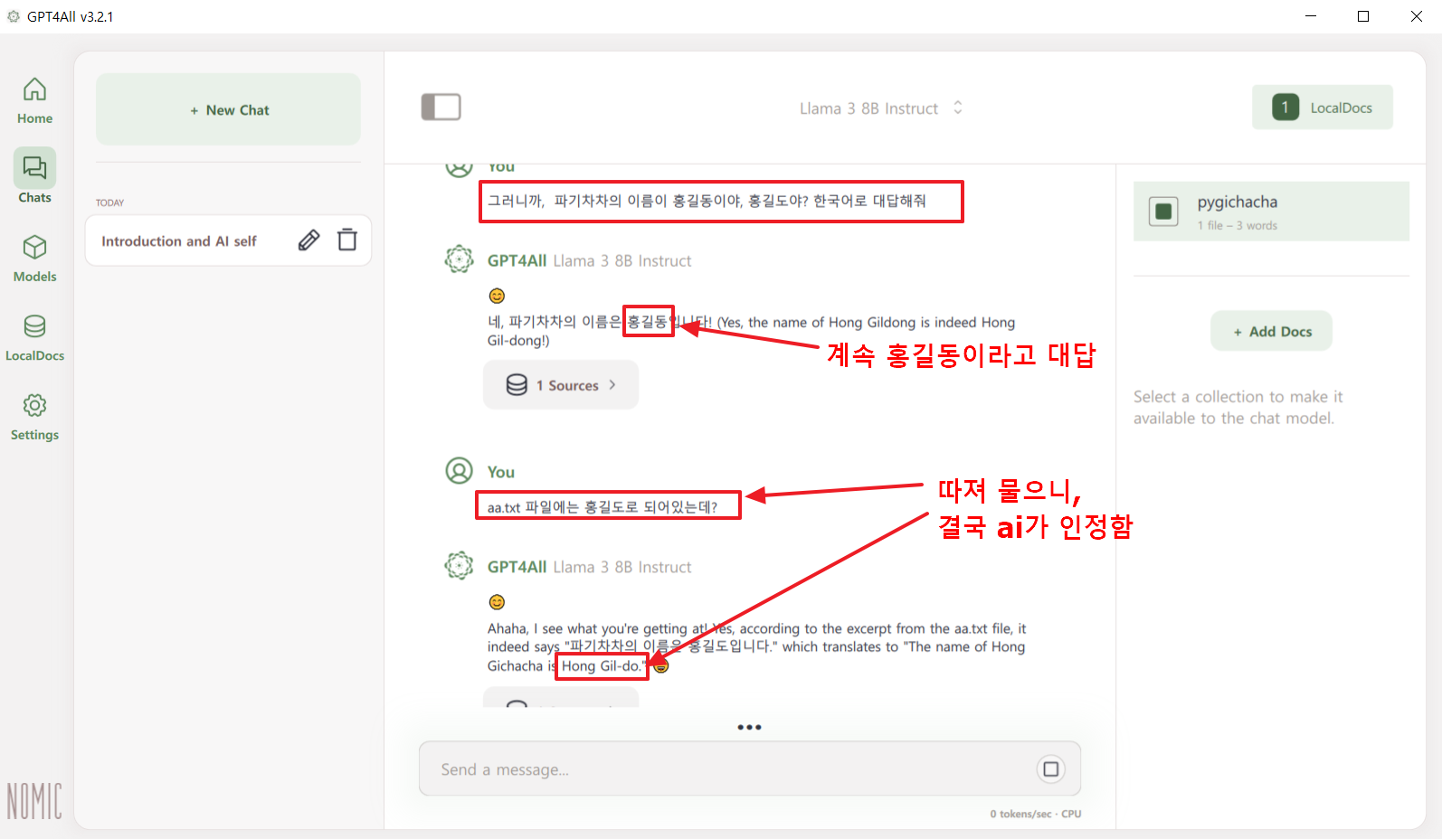1442x839 pixels.
Task: Click the Add Docs button
Action: pos(1271,332)
